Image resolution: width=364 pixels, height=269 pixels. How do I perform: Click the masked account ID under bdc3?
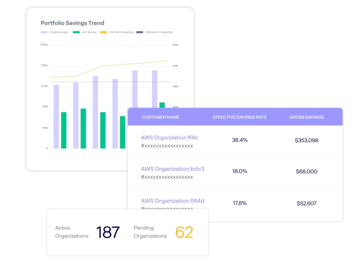coord(167,177)
